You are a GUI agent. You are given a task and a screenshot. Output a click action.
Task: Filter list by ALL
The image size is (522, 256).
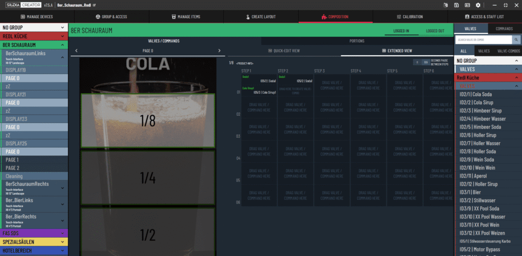click(x=464, y=51)
